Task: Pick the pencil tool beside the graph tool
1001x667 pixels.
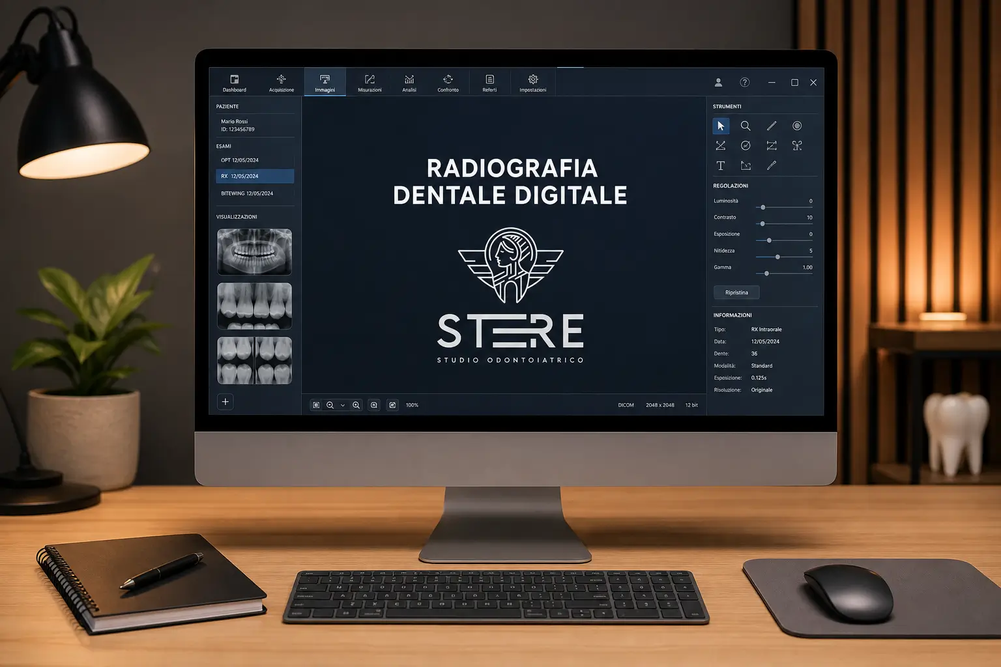Action: (x=772, y=165)
